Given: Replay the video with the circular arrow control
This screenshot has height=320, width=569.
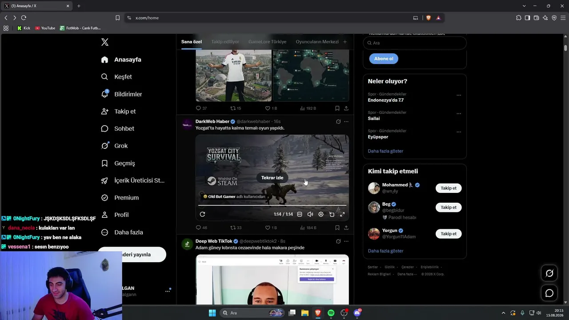Looking at the screenshot, I should (x=202, y=214).
